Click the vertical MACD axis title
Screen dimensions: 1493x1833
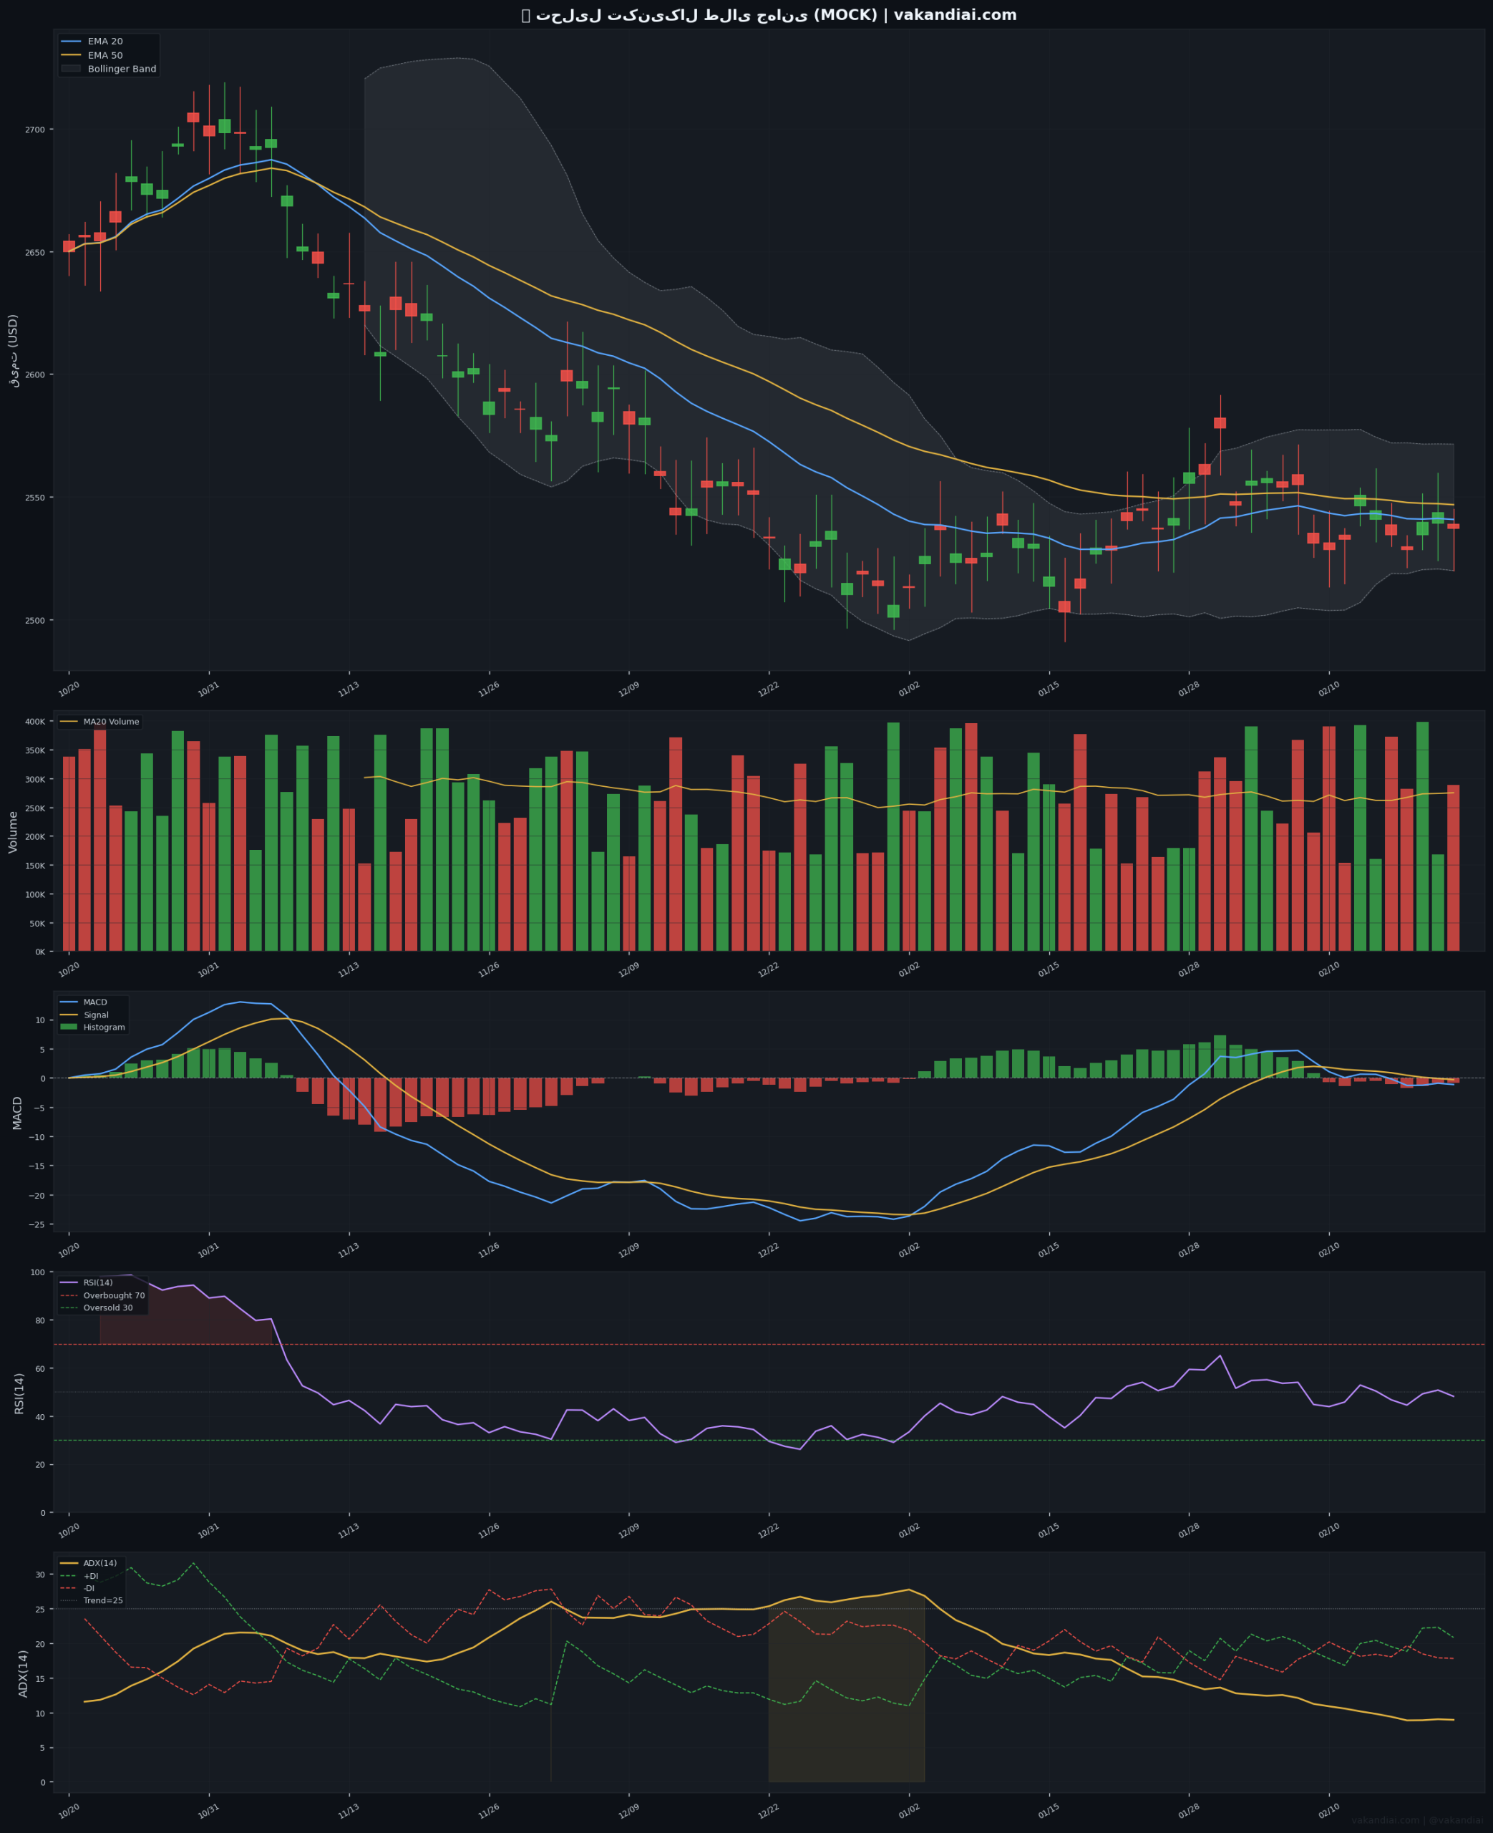pos(17,1112)
